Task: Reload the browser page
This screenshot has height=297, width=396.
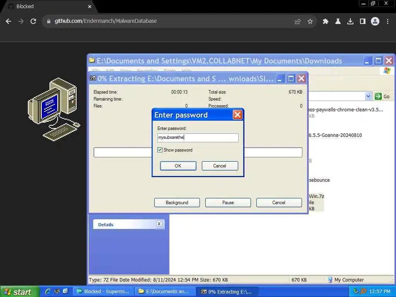Action: pyautogui.click(x=33, y=22)
